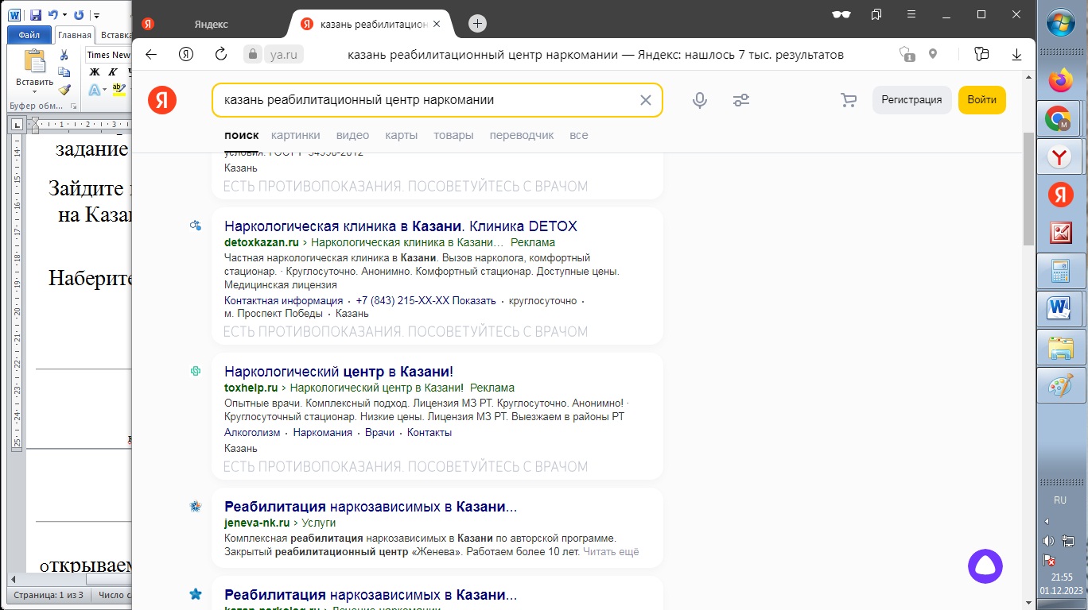Toggle italic К in Word

point(113,72)
